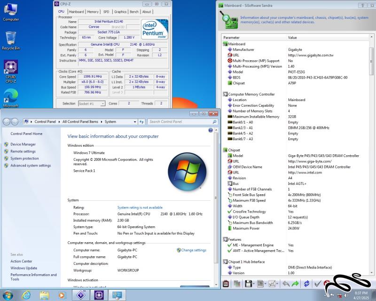
Task: Expand the arrow after Control Panel breadcrumb
Action: pos(59,122)
